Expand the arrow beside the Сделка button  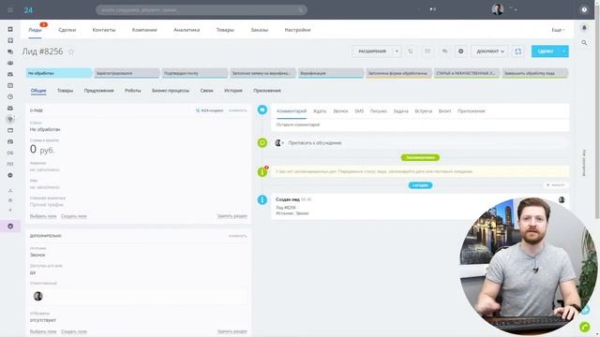click(x=563, y=51)
